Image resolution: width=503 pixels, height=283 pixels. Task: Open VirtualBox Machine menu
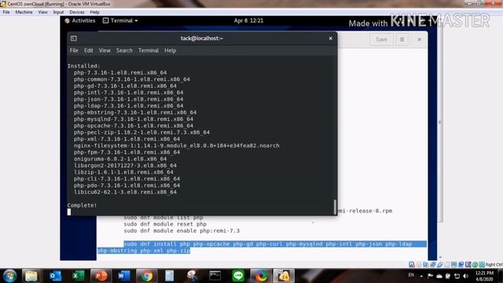(24, 13)
